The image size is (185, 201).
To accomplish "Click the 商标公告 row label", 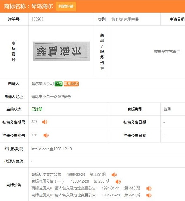I will 14,185.
